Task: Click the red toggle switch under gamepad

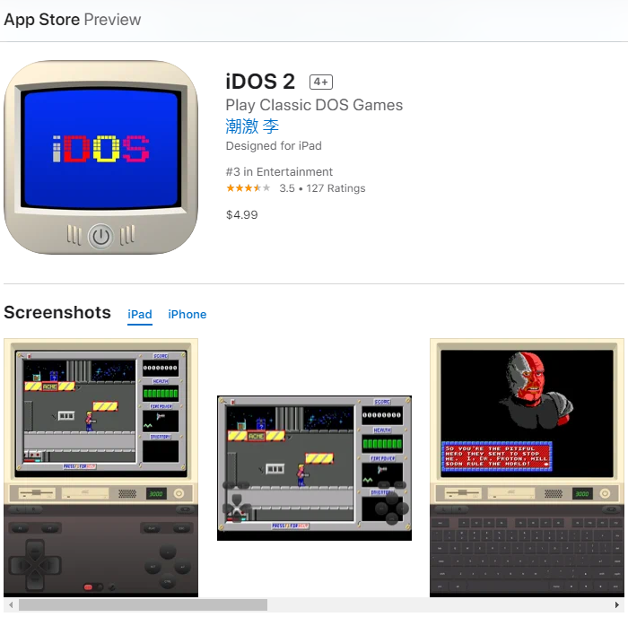Action: click(x=91, y=587)
